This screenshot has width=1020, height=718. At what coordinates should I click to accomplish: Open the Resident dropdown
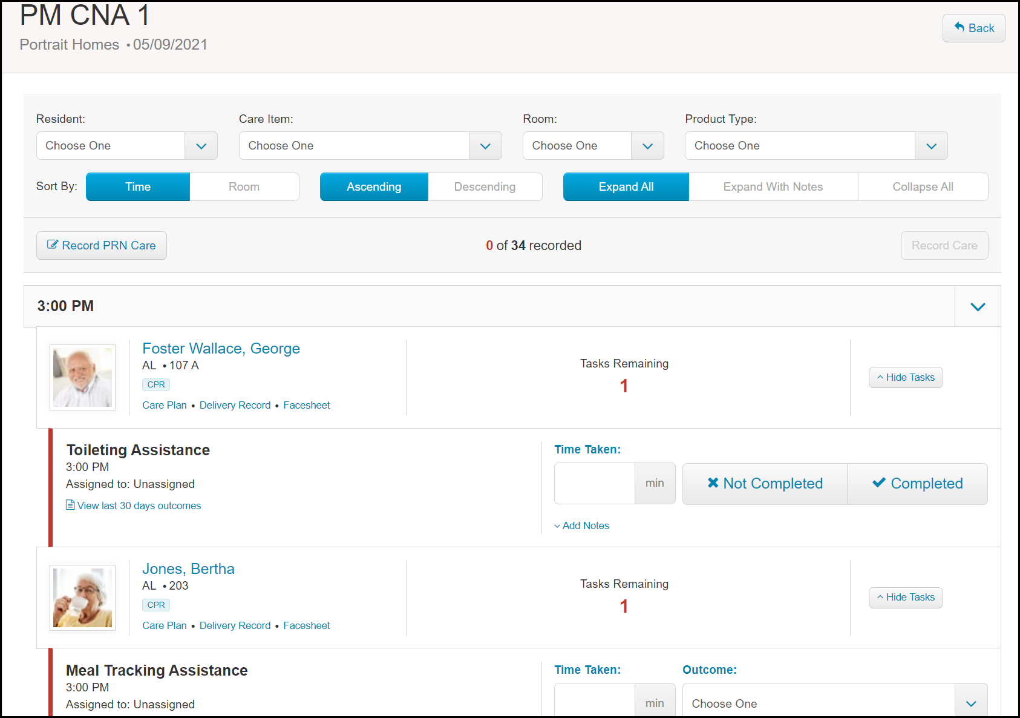[127, 146]
